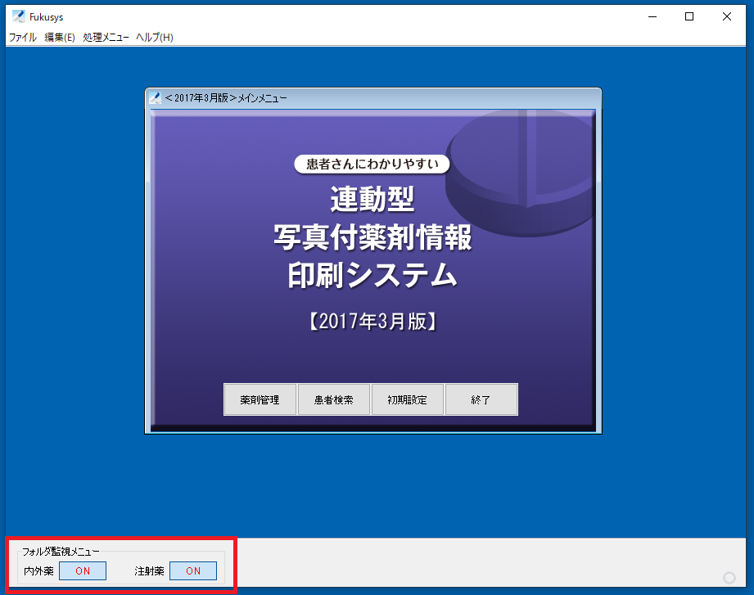
Task: Toggle the 注射薬 folder monitoring ON button
Action: click(193, 571)
